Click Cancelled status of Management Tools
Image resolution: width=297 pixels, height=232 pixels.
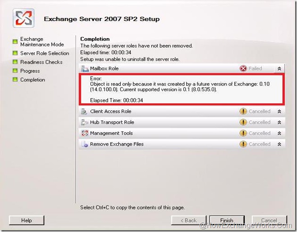pyautogui.click(x=260, y=133)
